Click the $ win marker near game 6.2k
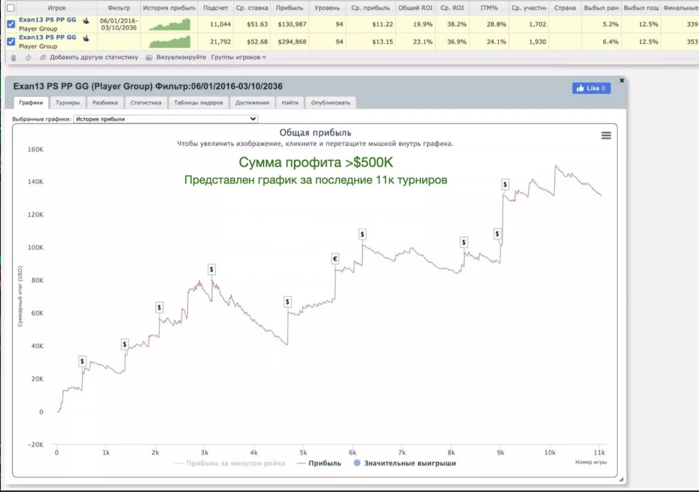The width and height of the screenshot is (699, 492). point(362,234)
